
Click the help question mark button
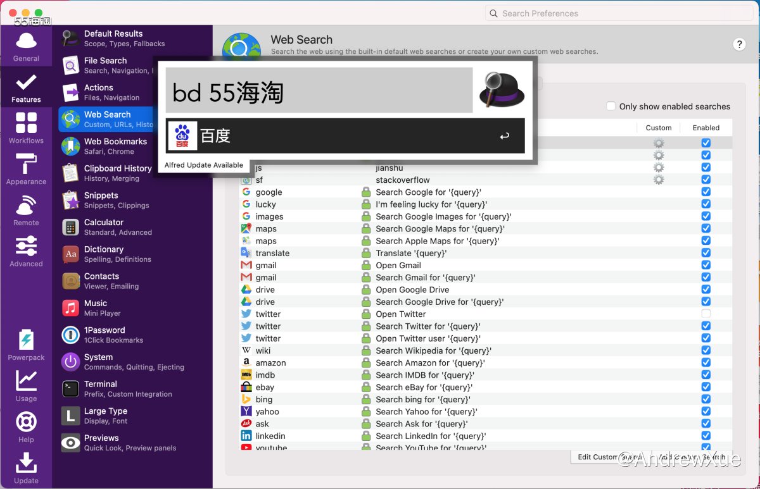coord(739,44)
